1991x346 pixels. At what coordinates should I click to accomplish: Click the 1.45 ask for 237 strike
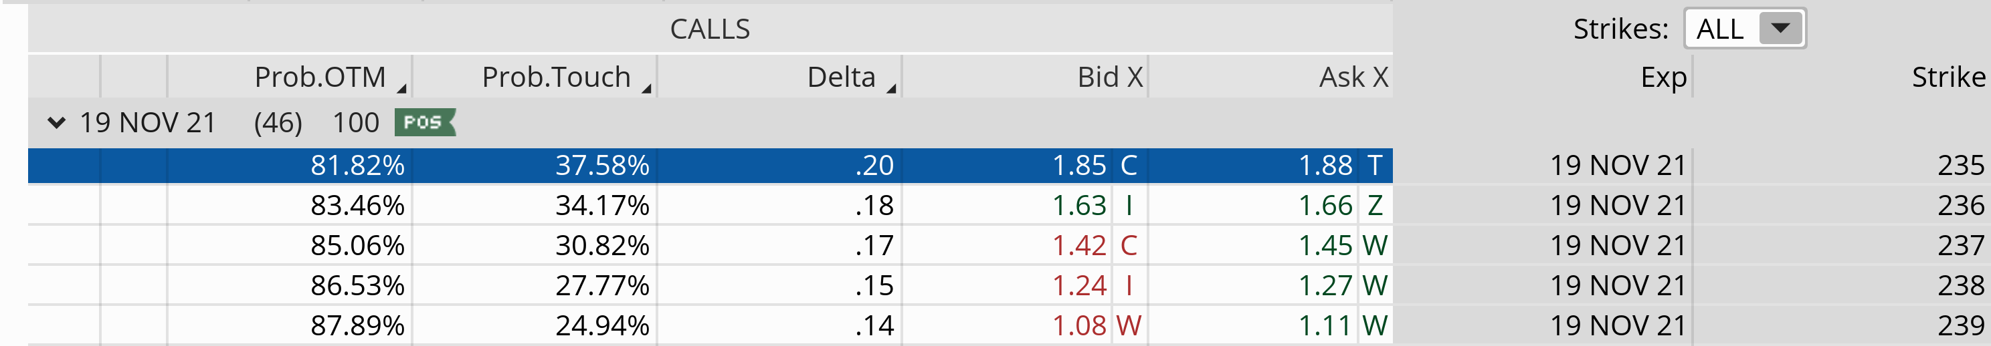1325,246
